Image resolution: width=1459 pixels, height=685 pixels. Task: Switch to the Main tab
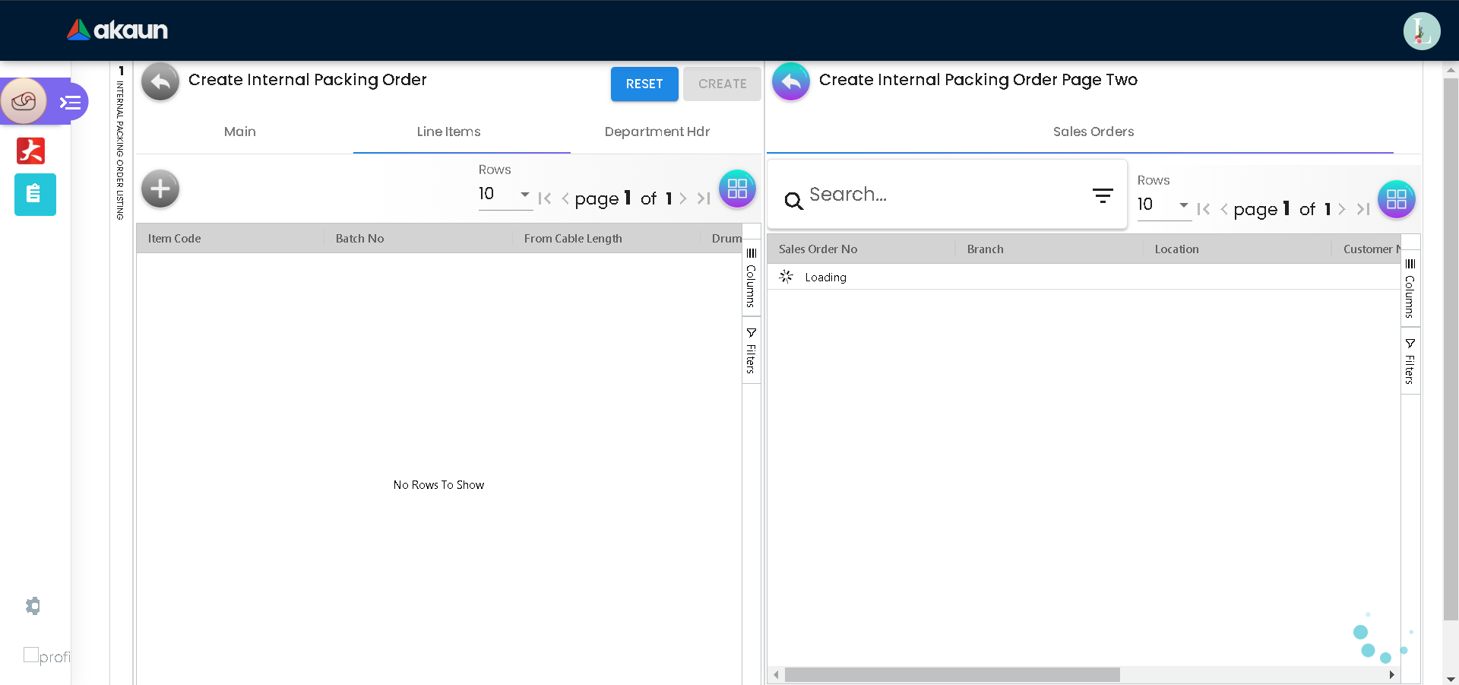click(x=240, y=132)
